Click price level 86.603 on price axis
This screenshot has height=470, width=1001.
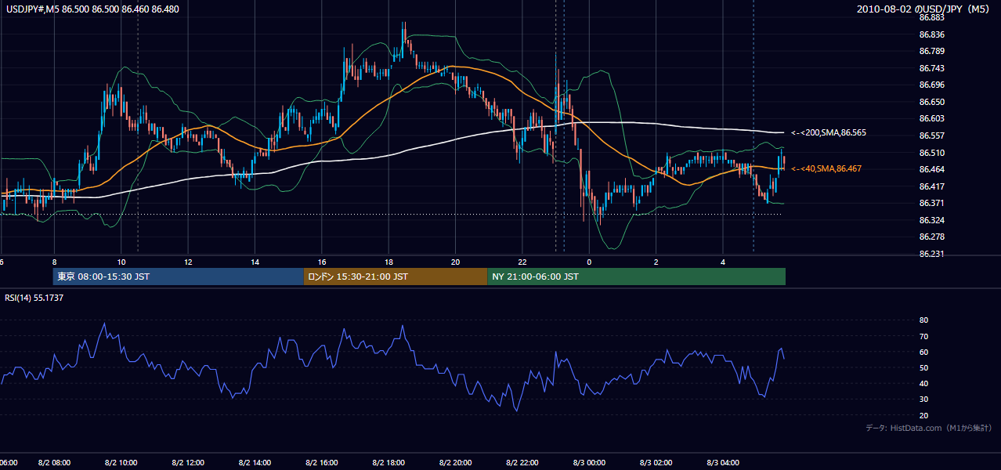pos(931,118)
